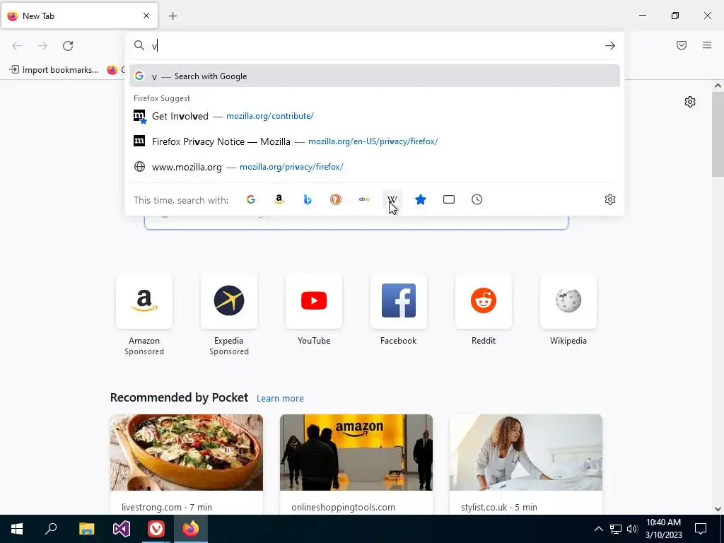Search this time with eBay icon
Image resolution: width=724 pixels, height=543 pixels.
364,199
